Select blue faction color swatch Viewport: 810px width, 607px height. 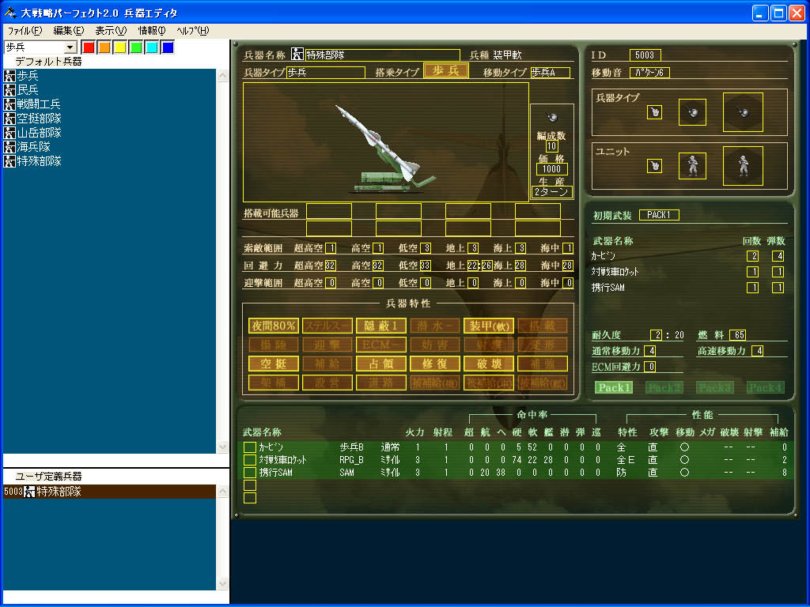tap(168, 47)
